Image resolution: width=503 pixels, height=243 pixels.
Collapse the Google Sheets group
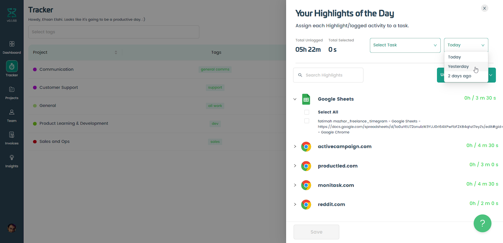tap(295, 99)
